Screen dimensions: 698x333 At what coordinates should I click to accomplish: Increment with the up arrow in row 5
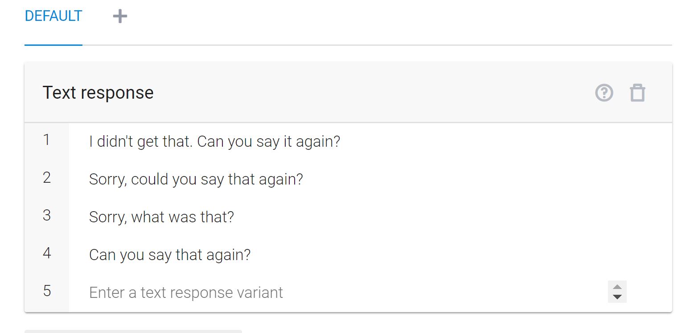(x=617, y=287)
